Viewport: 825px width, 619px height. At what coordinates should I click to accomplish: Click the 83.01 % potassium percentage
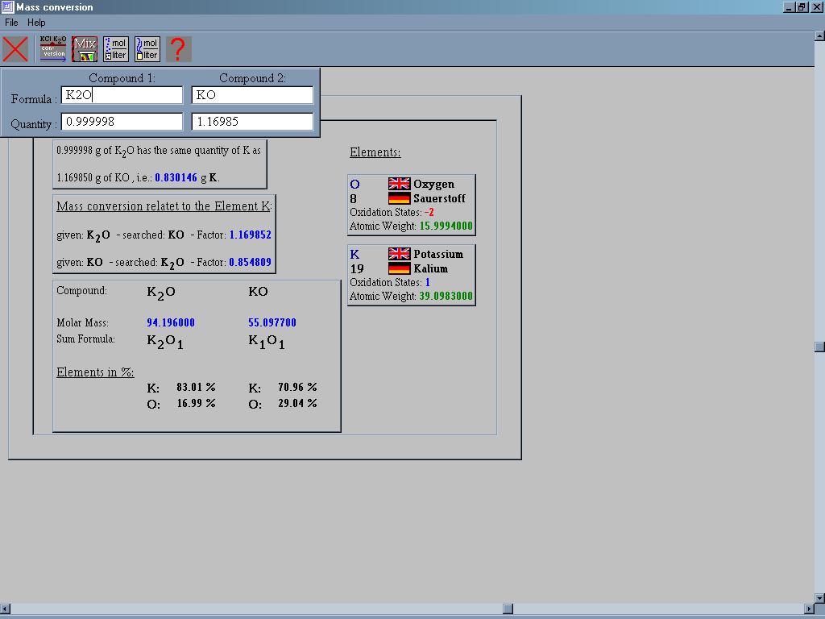tap(196, 388)
